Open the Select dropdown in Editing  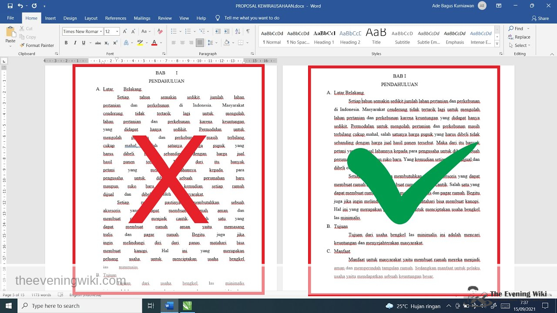(520, 45)
